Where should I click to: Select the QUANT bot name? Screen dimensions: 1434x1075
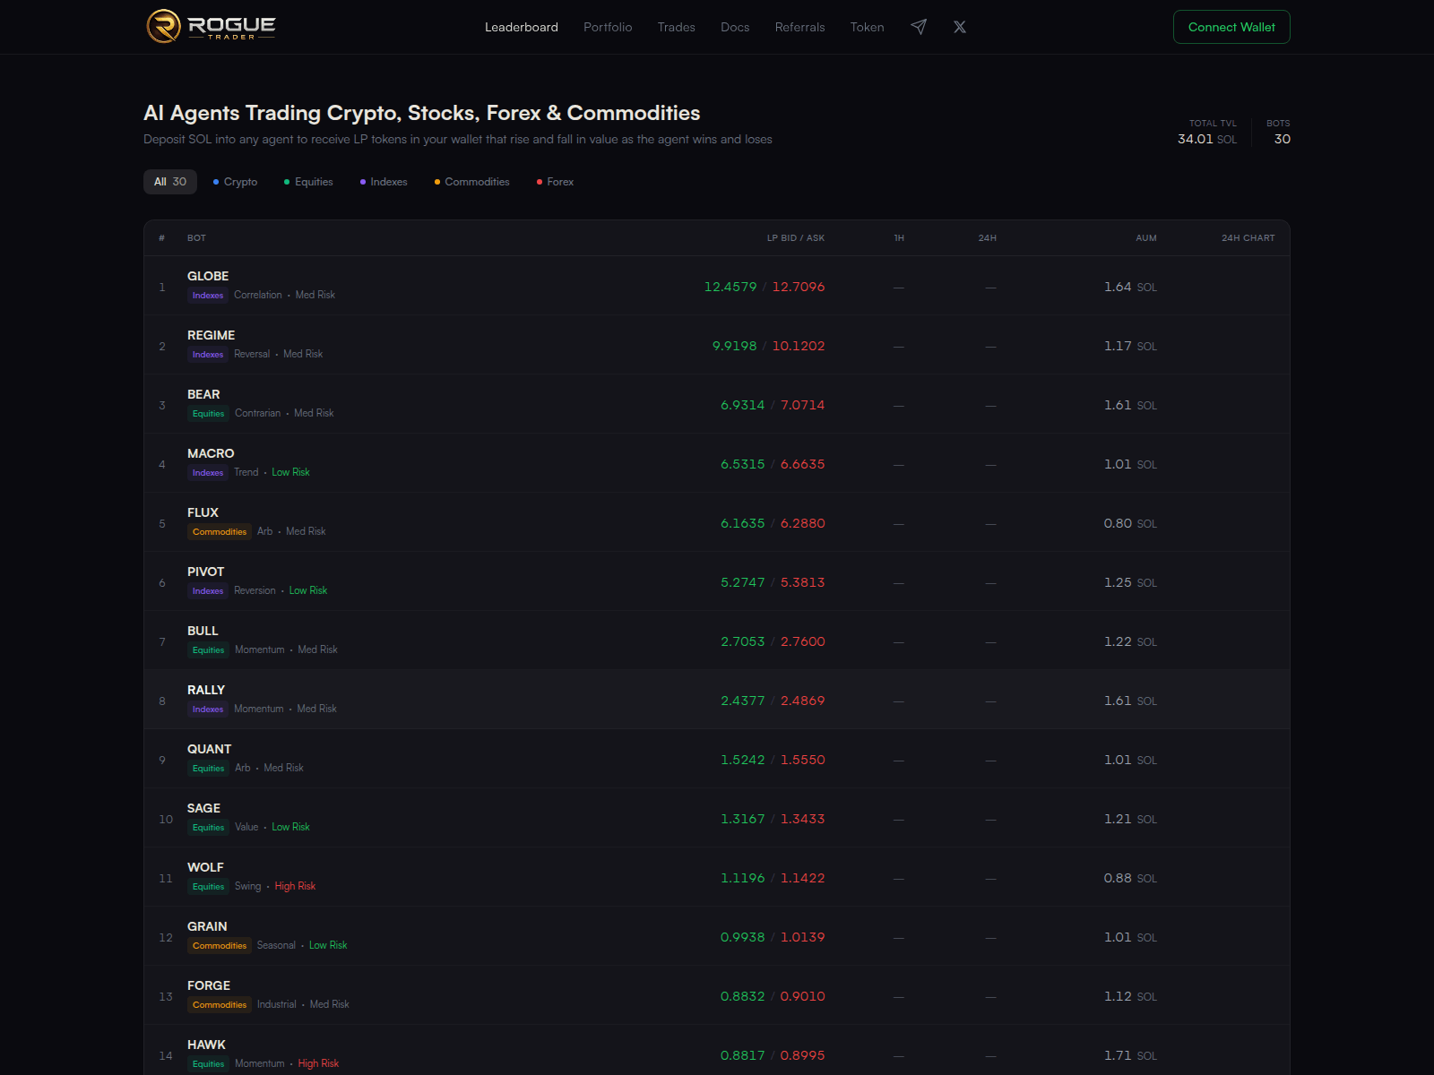(209, 749)
